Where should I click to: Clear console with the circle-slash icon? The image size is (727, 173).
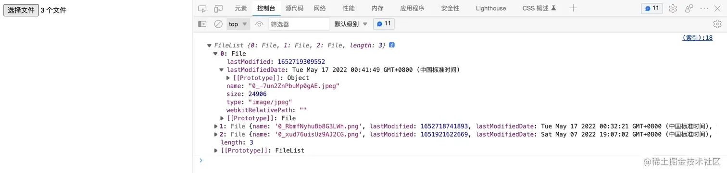point(218,24)
